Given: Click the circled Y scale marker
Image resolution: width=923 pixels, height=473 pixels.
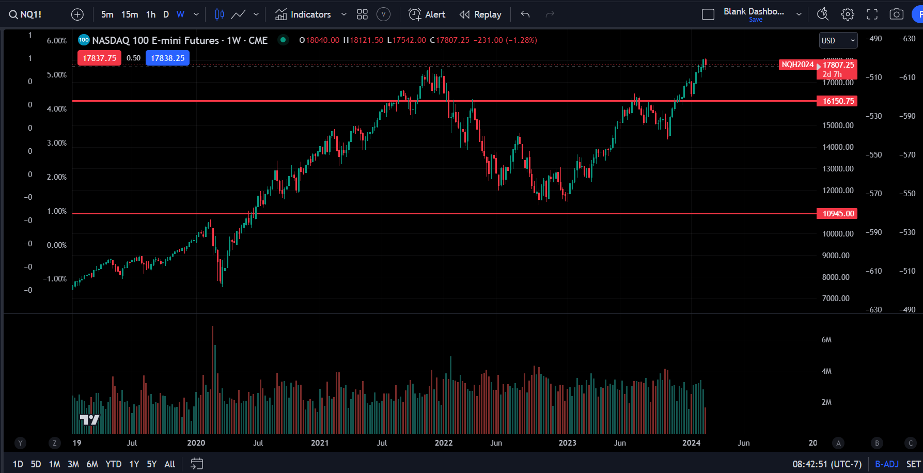Looking at the screenshot, I should 20,443.
